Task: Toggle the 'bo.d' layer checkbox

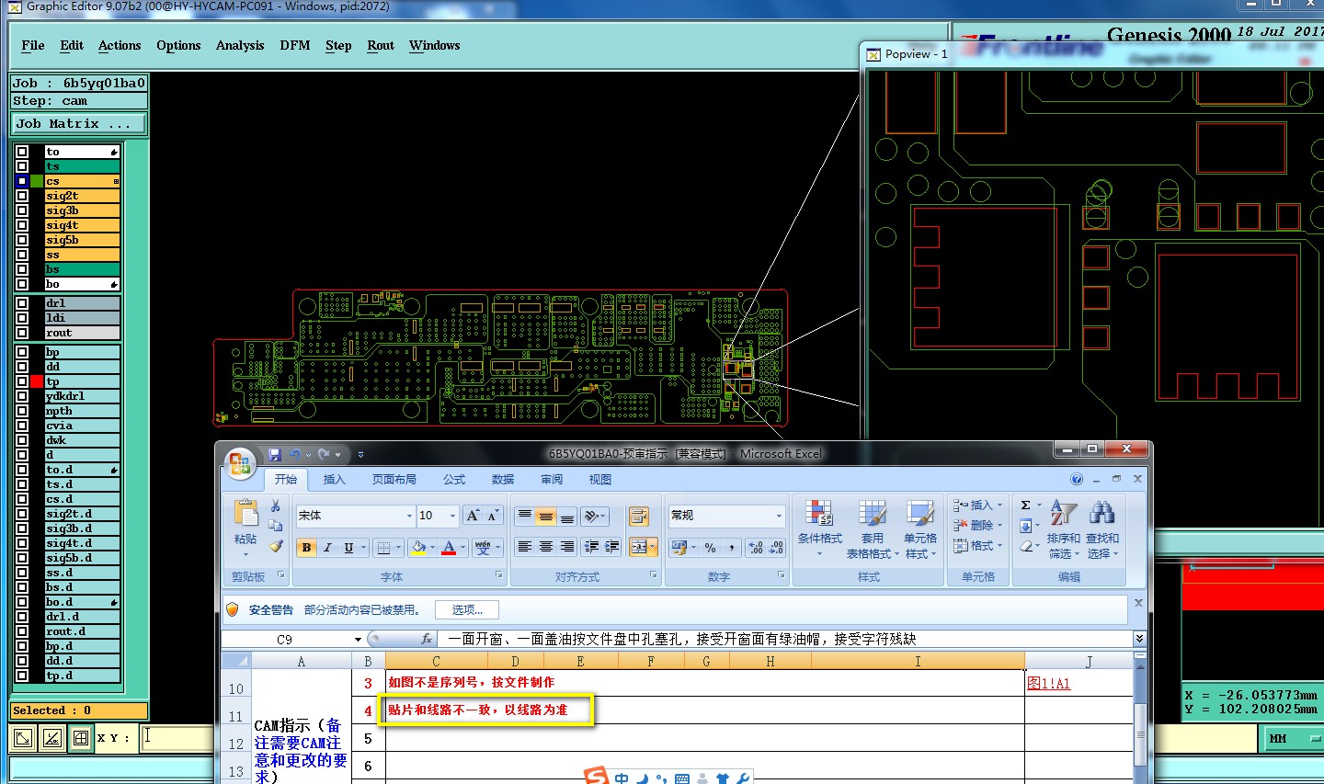Action: pos(22,602)
